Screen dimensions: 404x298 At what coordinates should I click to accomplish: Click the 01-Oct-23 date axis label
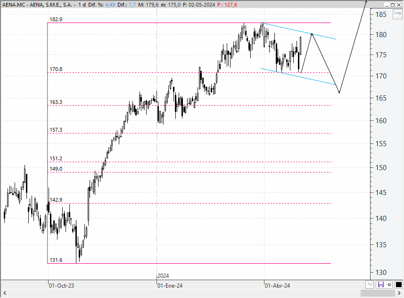tap(62, 286)
